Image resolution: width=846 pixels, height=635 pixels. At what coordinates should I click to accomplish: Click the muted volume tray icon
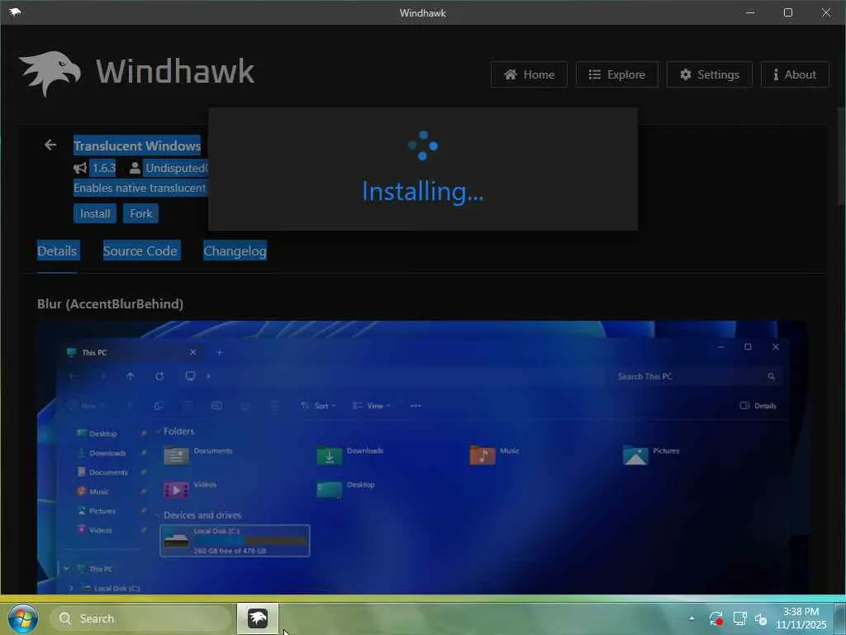pyautogui.click(x=761, y=618)
